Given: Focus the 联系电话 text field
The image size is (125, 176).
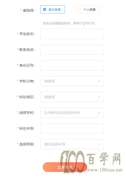Looking at the screenshot, I should pos(72,50).
